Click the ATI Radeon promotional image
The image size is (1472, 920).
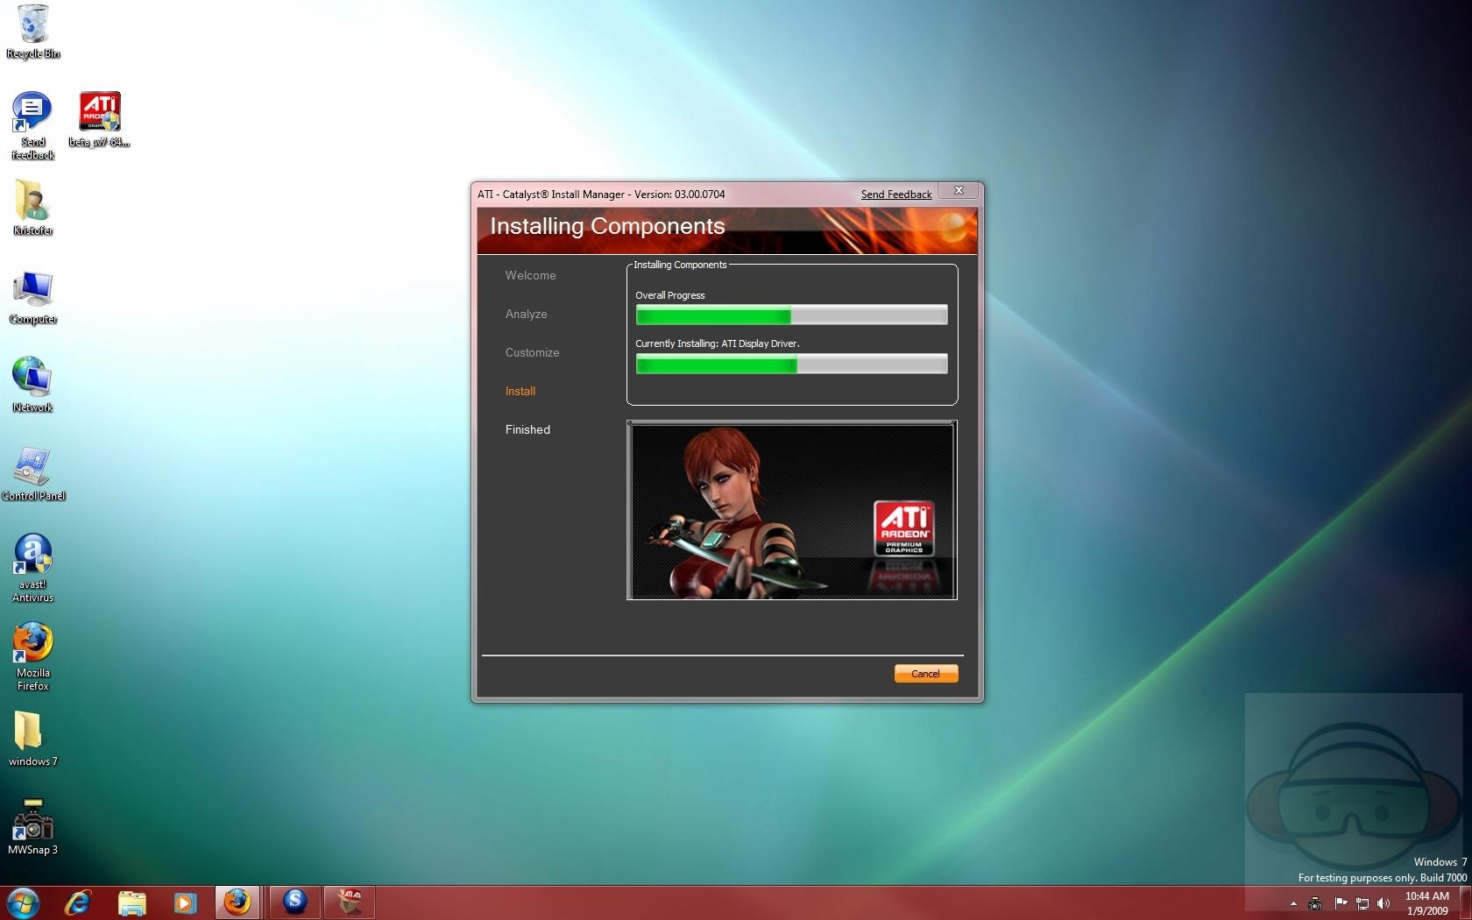click(791, 510)
